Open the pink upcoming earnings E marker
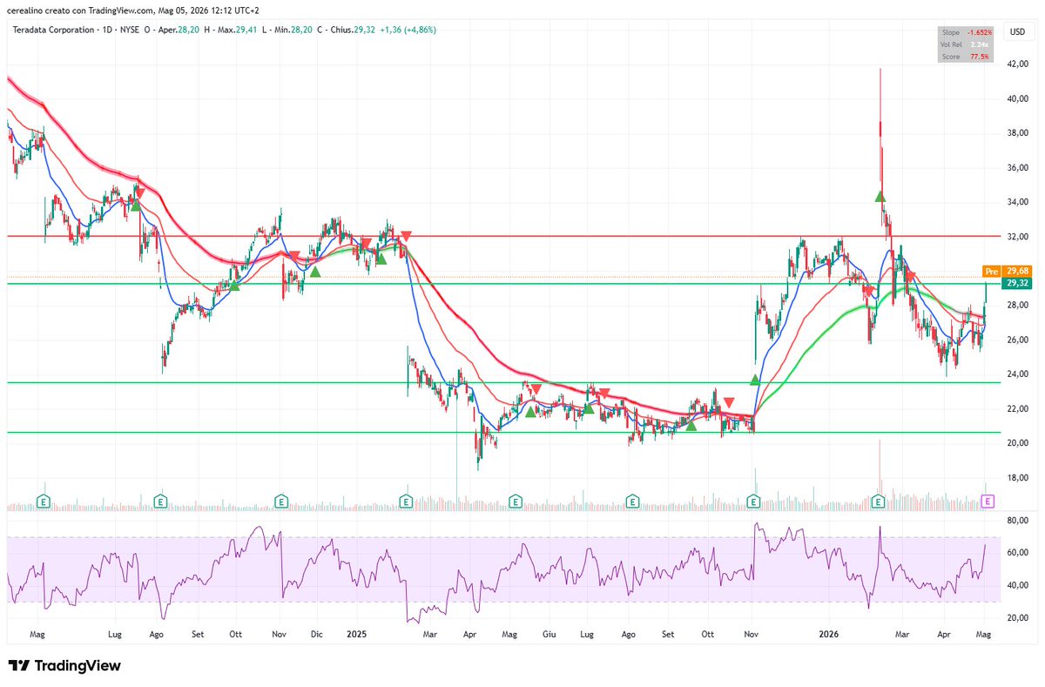Screen dimensions: 1045x687 tap(987, 501)
